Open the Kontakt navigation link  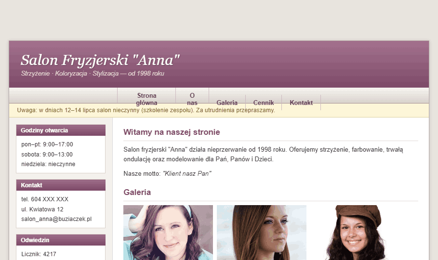[301, 103]
